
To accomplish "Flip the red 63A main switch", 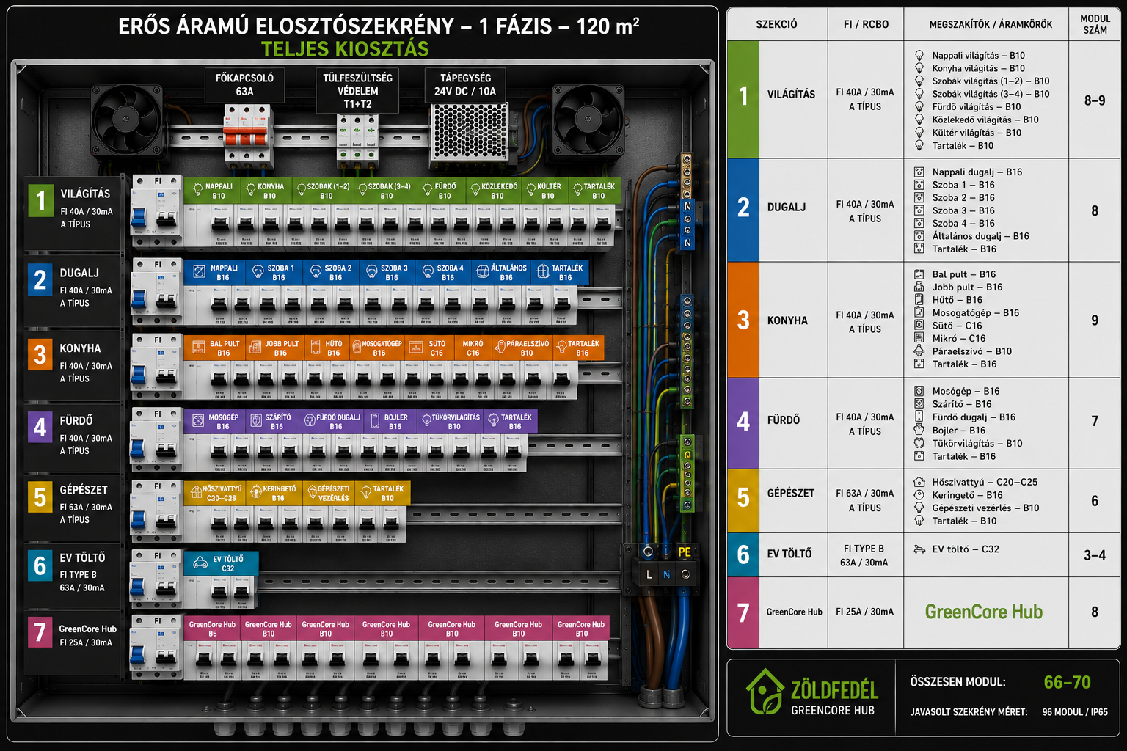I will pyautogui.click(x=247, y=137).
